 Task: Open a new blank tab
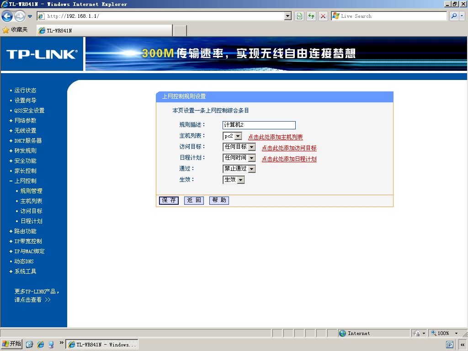pyautogui.click(x=180, y=31)
